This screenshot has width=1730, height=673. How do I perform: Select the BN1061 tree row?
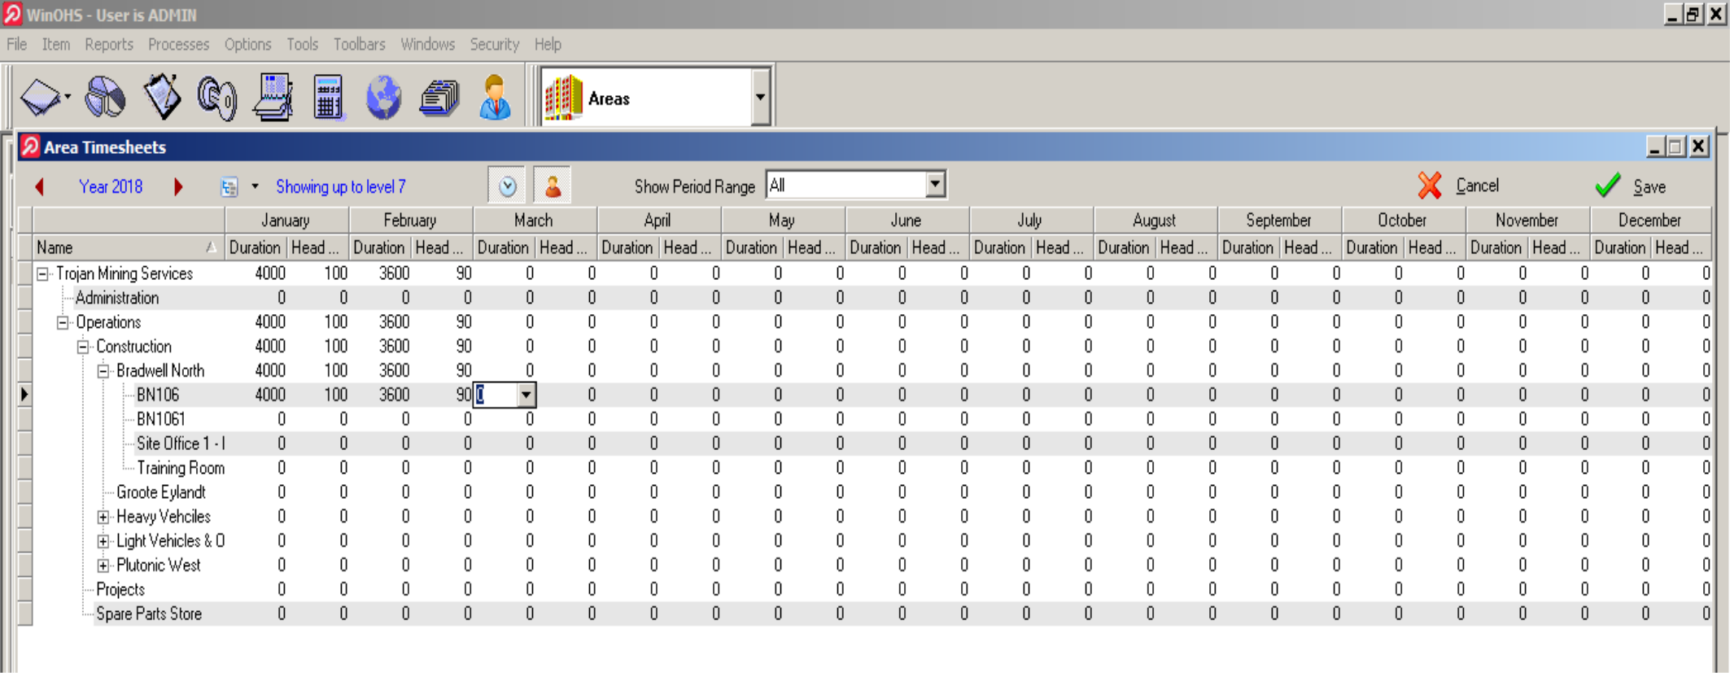click(x=161, y=419)
